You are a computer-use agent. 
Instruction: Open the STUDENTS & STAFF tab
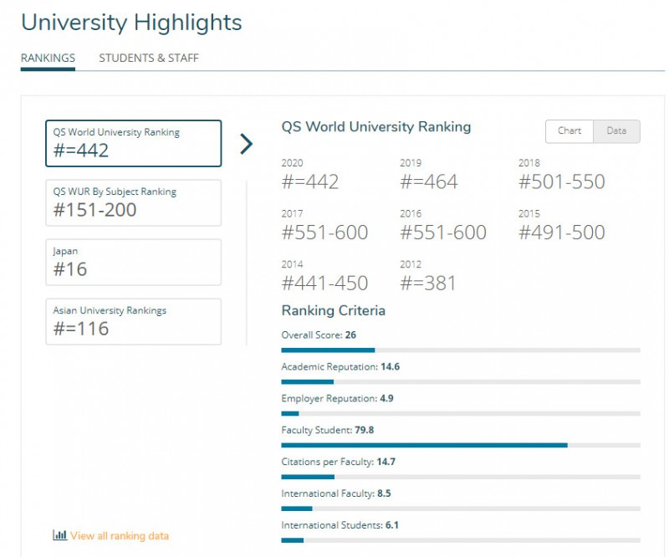coord(149,59)
